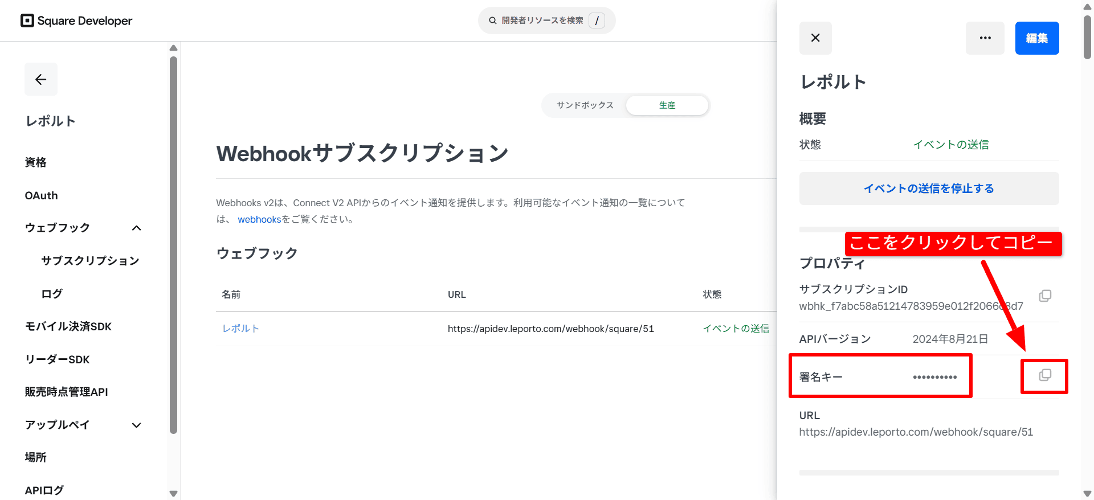Click the masked 署名キー value dots
Viewport: 1094px width, 500px height.
(x=934, y=377)
